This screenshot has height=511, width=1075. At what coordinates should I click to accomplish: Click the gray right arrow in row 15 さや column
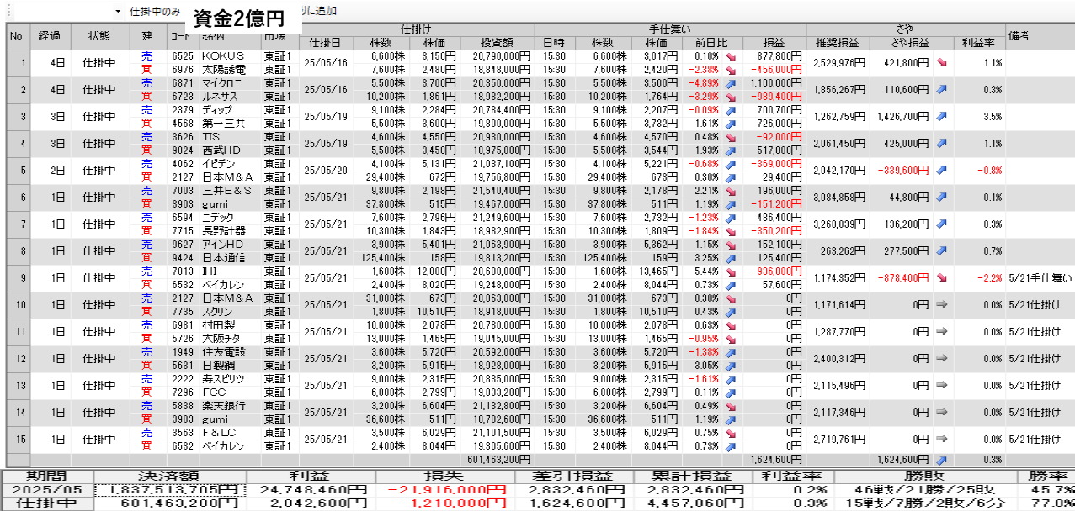pyautogui.click(x=941, y=440)
